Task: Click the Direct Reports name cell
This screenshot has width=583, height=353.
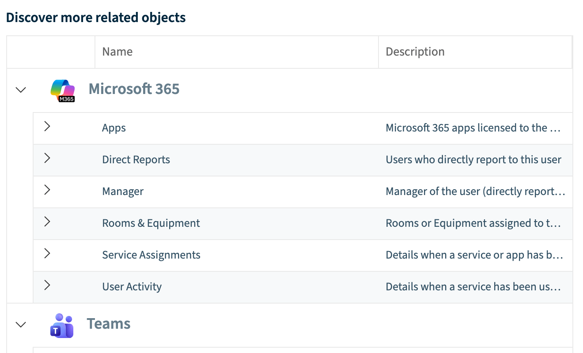Action: coord(136,160)
